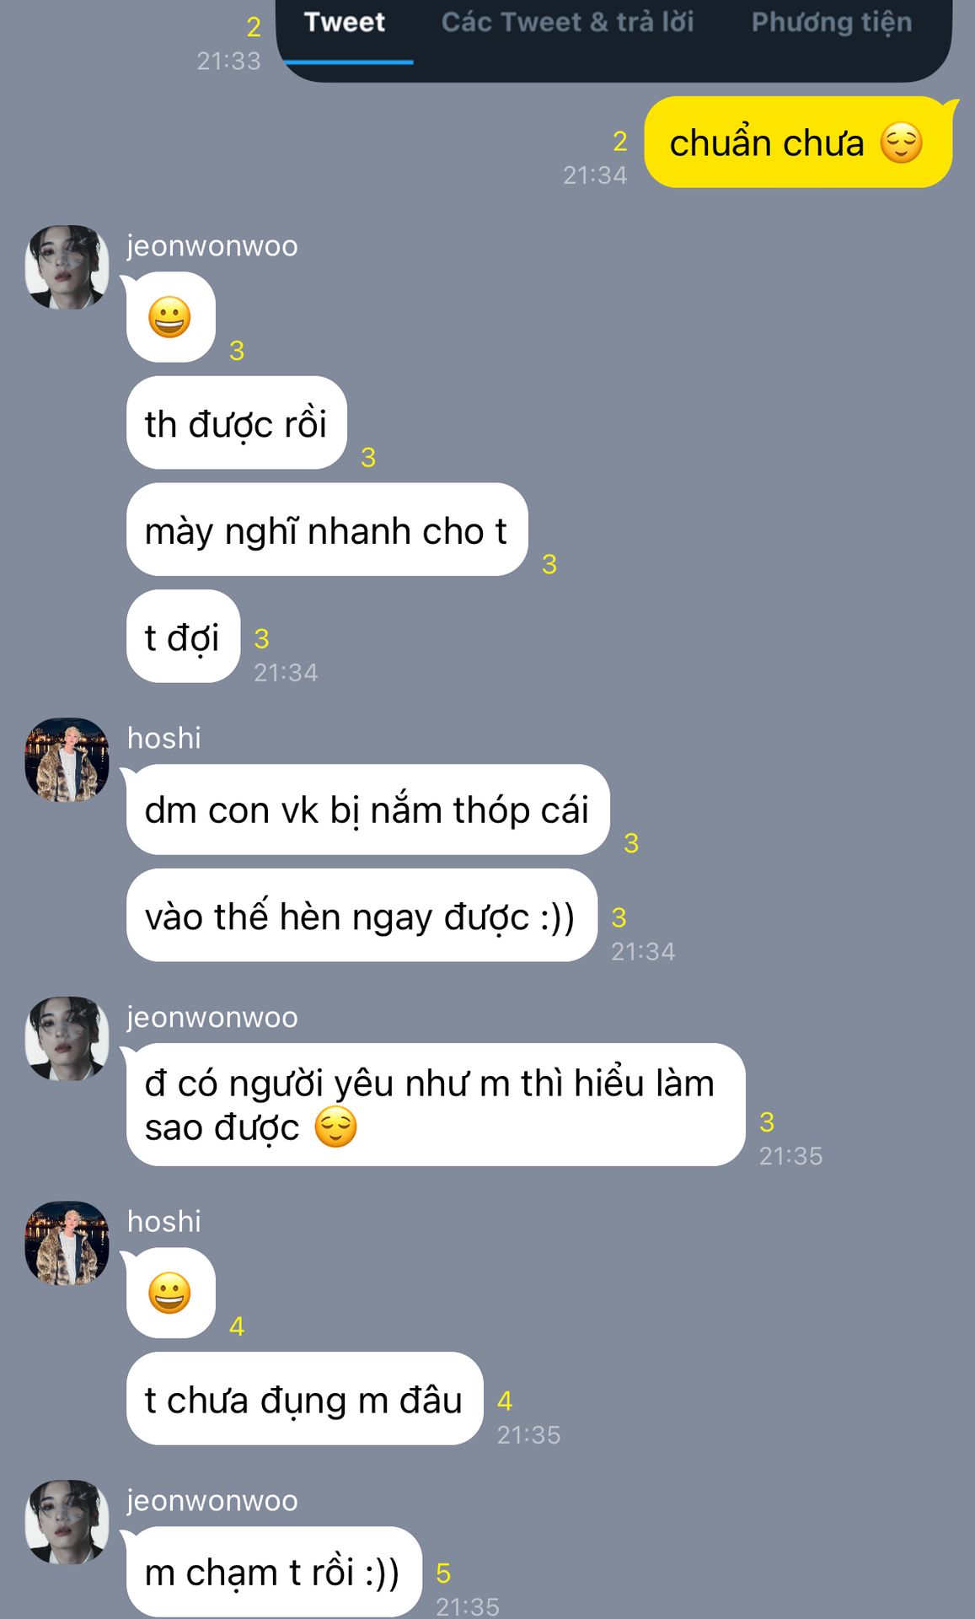This screenshot has width=975, height=1619.
Task: Tap 'dm con vk bị nắm thóp cái' message
Action: 367,809
